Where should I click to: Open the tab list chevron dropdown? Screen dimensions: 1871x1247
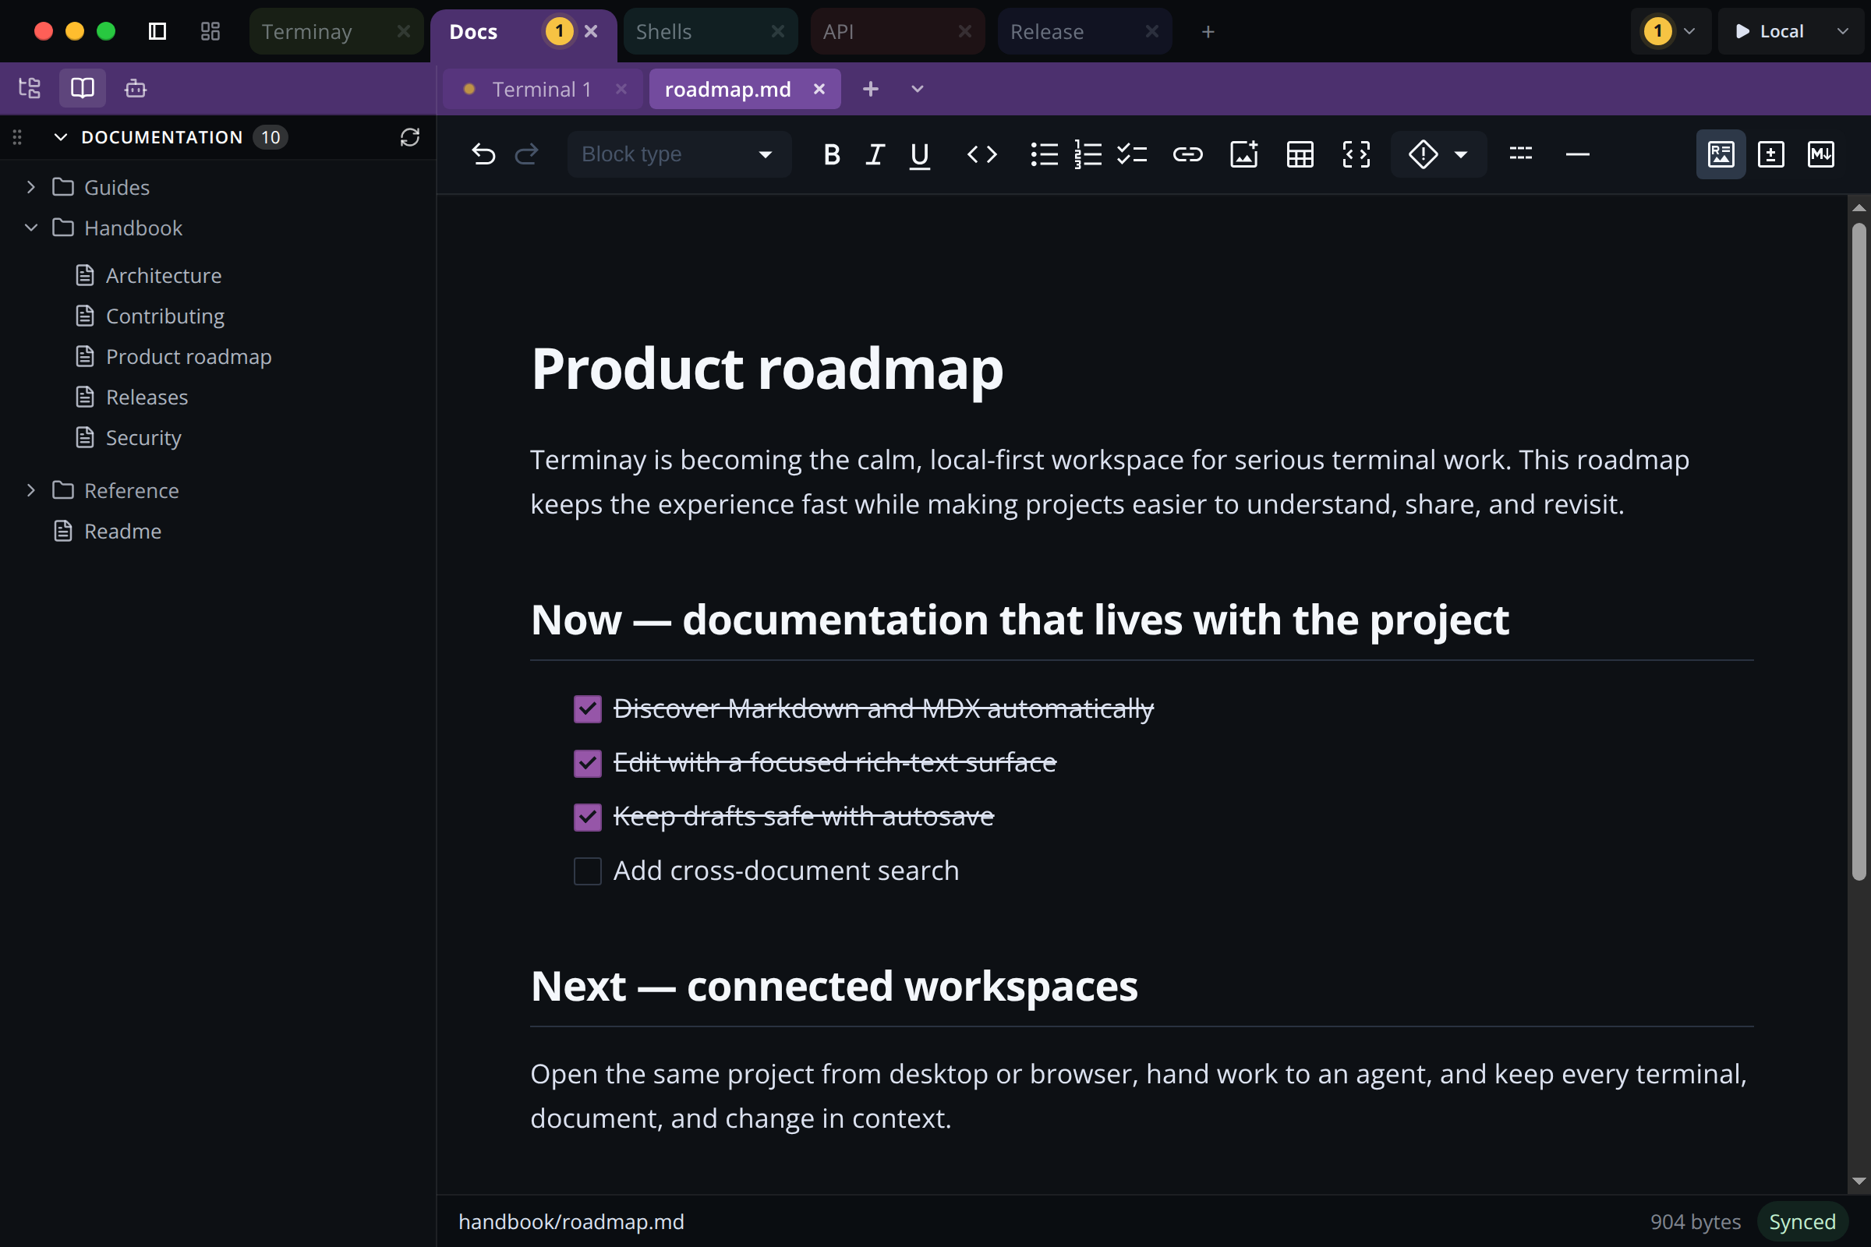click(918, 88)
